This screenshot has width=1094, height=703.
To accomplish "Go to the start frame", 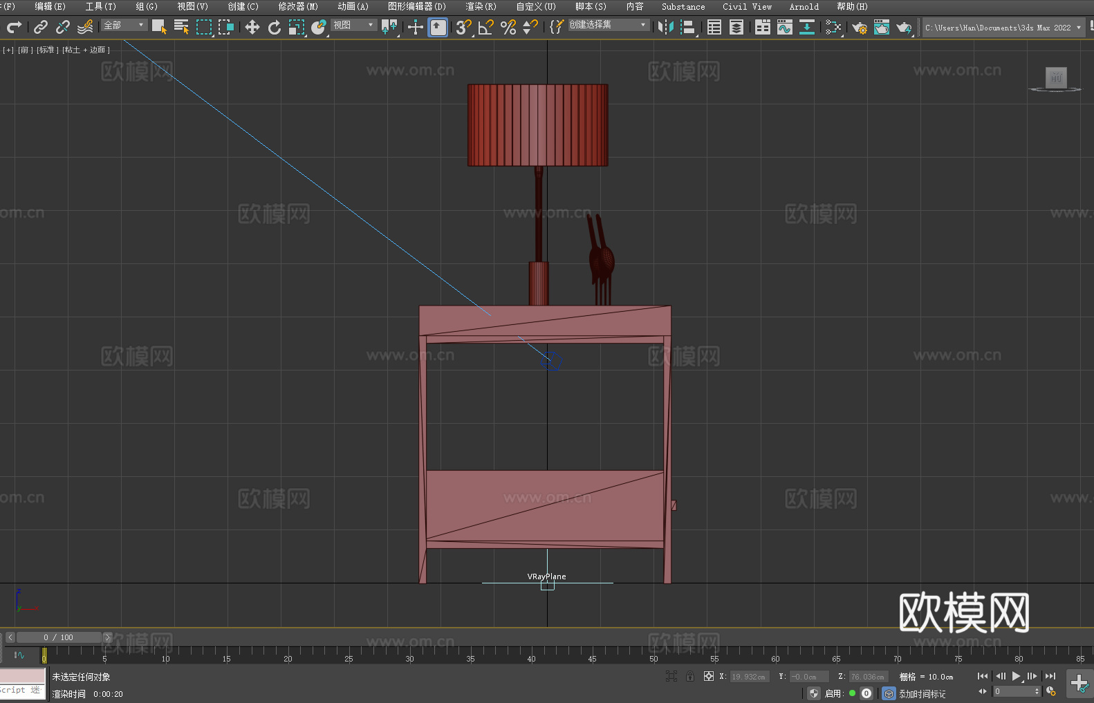I will (x=983, y=676).
